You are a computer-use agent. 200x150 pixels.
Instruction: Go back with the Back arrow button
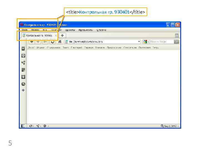(x=32, y=42)
